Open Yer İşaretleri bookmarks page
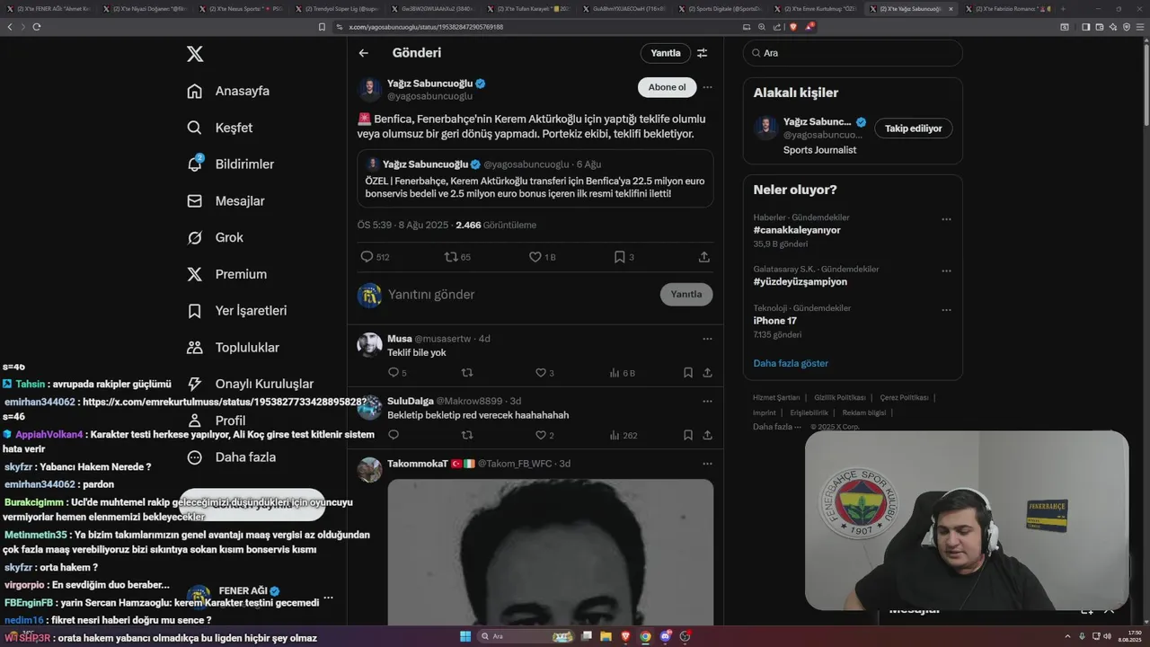This screenshot has width=1150, height=647. click(x=236, y=311)
